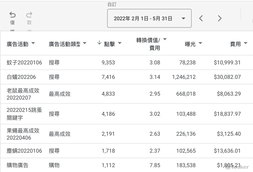The width and height of the screenshot is (253, 172).
Task: Expand the 廣告活動 column dropdown arrow
Action: pyautogui.click(x=33, y=43)
